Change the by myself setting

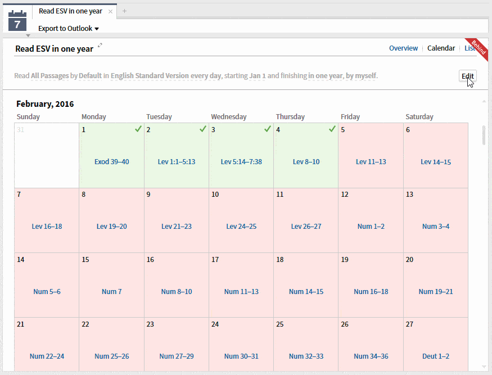point(361,76)
